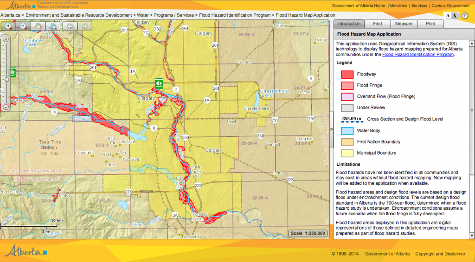Click the minus button below zoom slider
The height and width of the screenshot is (262, 475).
click(6, 107)
